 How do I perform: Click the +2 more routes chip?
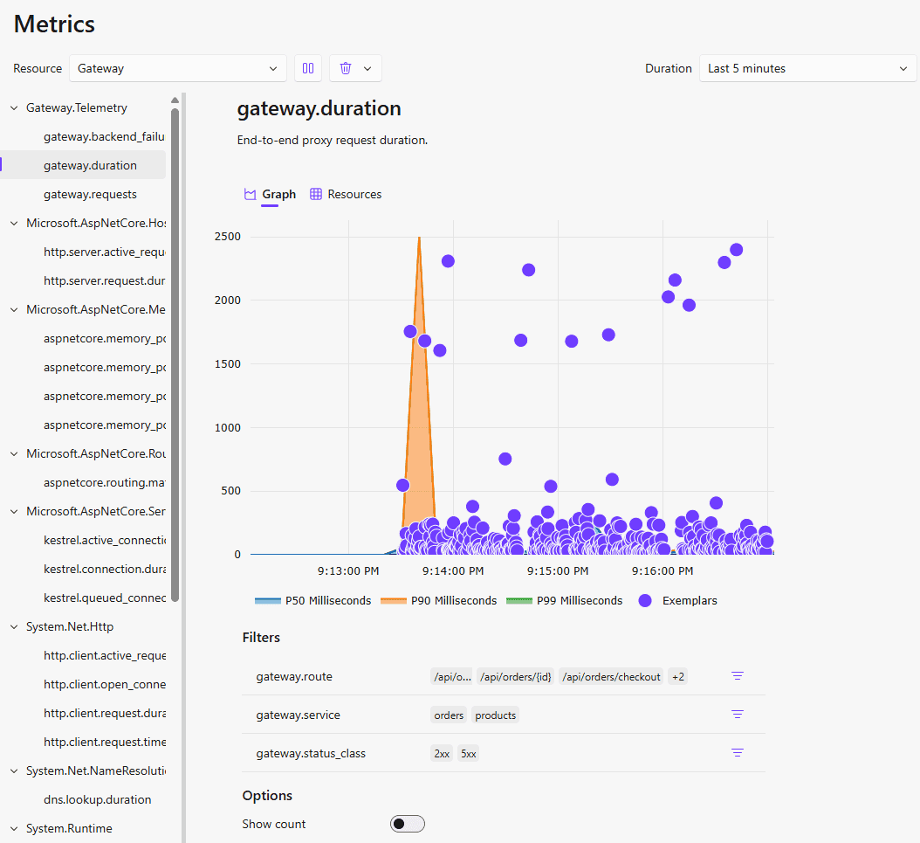[678, 677]
